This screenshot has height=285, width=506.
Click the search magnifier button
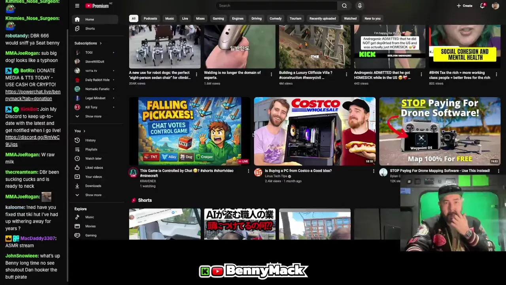coord(344,6)
